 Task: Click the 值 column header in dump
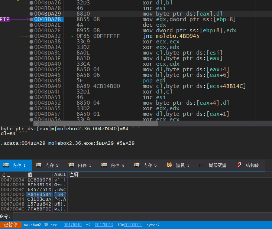pos(30,174)
